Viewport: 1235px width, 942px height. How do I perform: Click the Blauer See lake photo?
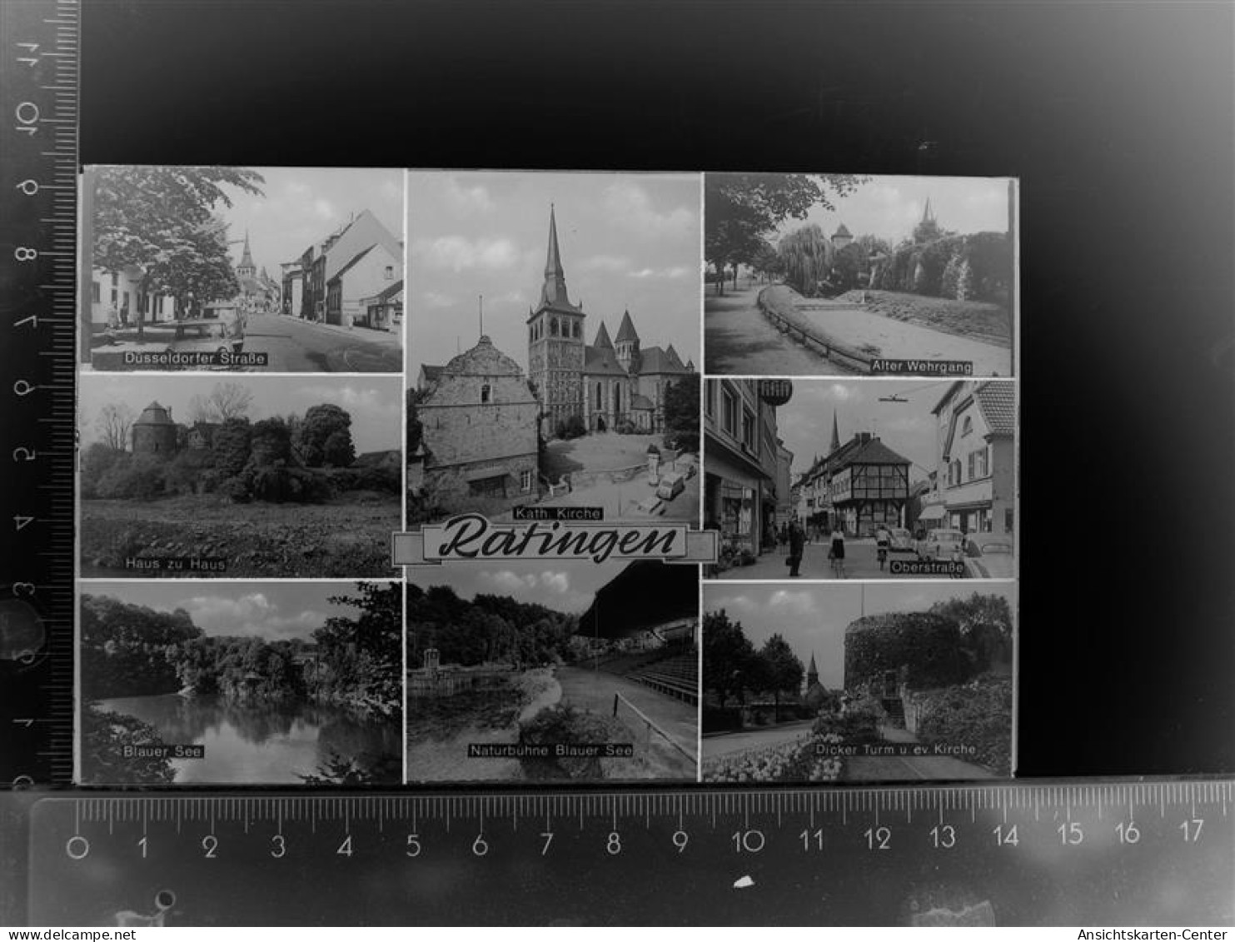240,681
